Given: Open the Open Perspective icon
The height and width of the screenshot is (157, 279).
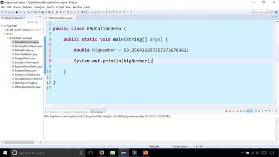Looking at the screenshot, I should pos(272,12).
